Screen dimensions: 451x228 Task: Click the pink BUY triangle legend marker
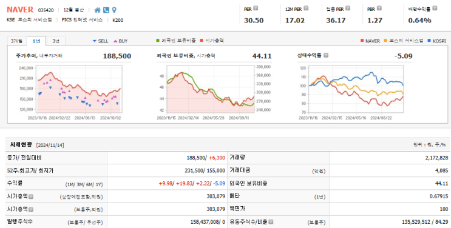(x=115, y=41)
